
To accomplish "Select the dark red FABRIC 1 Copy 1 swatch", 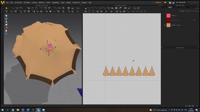I will click(x=168, y=20).
